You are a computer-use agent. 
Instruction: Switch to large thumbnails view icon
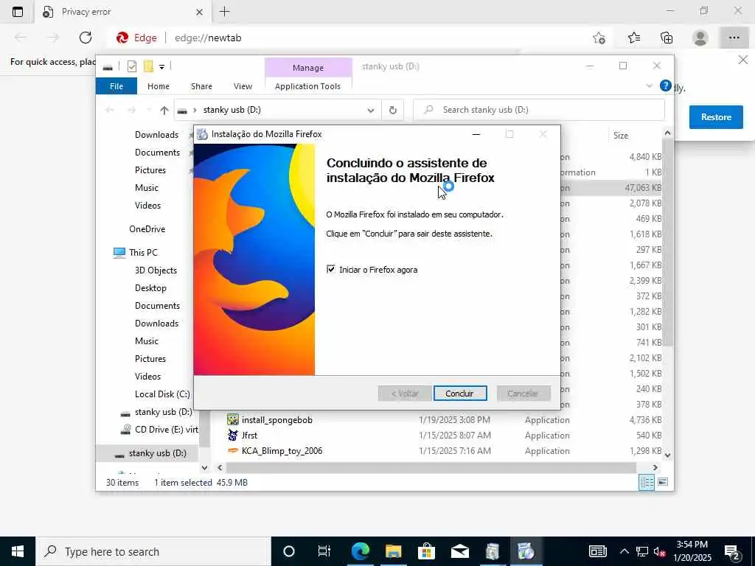tap(663, 482)
